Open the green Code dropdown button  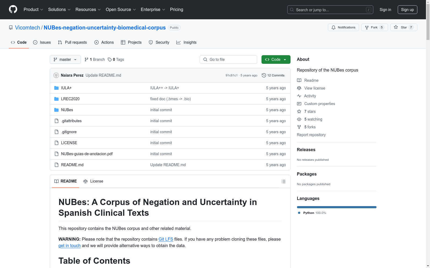coord(276,59)
